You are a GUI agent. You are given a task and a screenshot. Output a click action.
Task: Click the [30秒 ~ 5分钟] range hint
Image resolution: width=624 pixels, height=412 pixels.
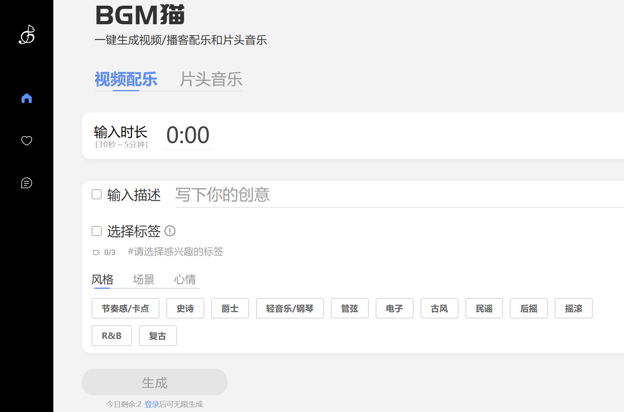click(121, 145)
